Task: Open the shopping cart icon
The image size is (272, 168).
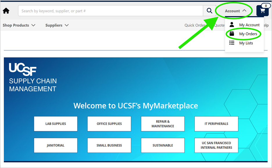Action: tap(263, 11)
